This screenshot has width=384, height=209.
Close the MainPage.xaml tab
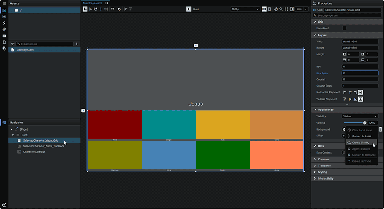point(107,3)
